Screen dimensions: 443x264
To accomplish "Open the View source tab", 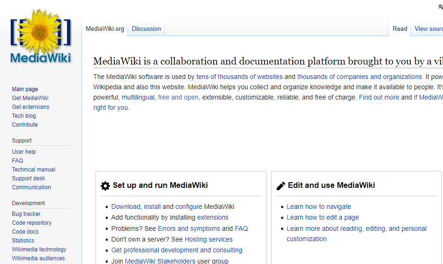I will (428, 29).
